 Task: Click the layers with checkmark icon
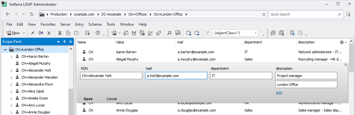click(x=281, y=33)
